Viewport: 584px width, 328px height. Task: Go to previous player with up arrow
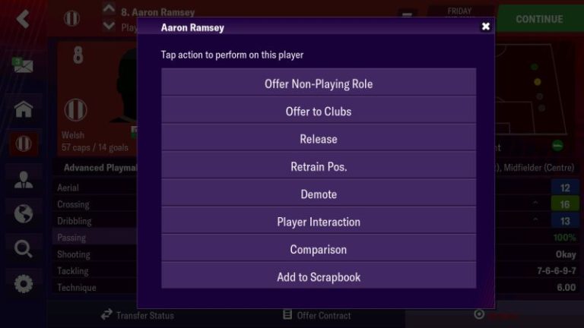[108, 10]
